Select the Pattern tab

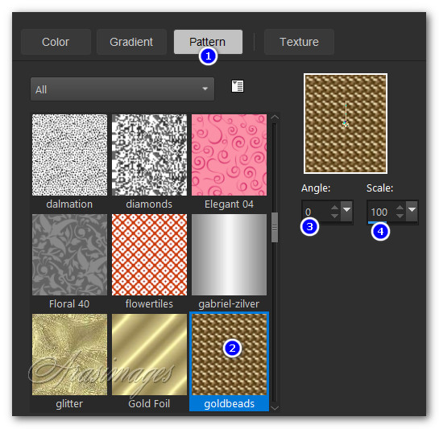pos(208,42)
